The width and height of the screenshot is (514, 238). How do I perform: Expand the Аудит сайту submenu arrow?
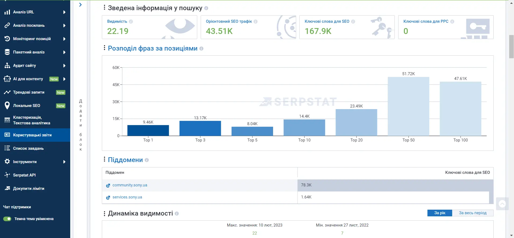pos(64,66)
